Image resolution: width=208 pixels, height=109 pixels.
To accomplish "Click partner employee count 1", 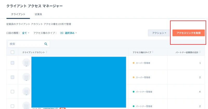I will click(x=200, y=63).
